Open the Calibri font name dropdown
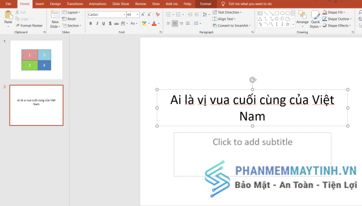This screenshot has width=362, height=206. pyautogui.click(x=124, y=15)
